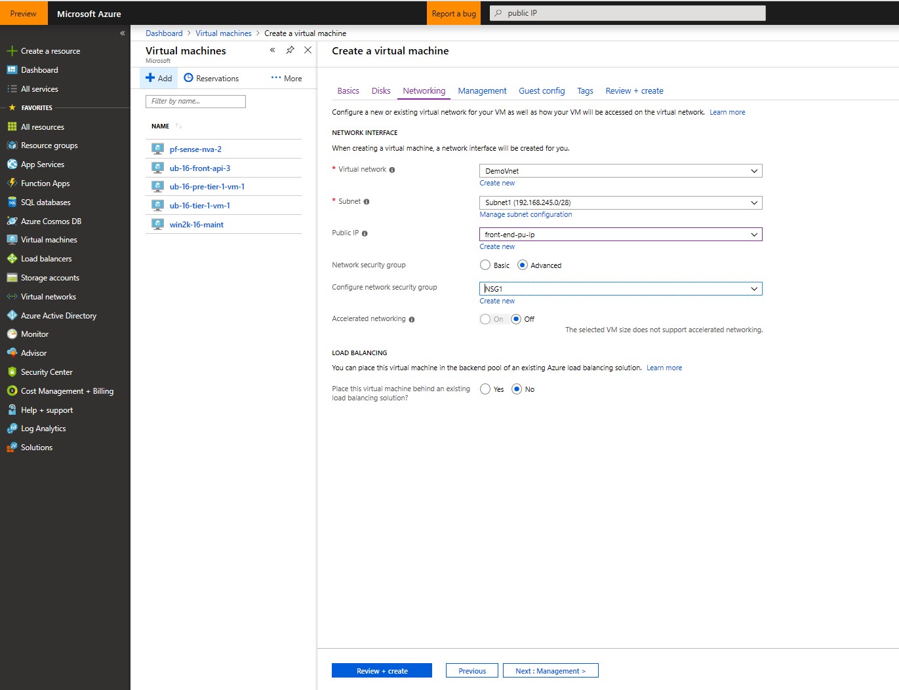Click Next : Management button

(x=550, y=671)
